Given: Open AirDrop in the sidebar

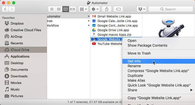Looking at the screenshot, I should 16,37.
